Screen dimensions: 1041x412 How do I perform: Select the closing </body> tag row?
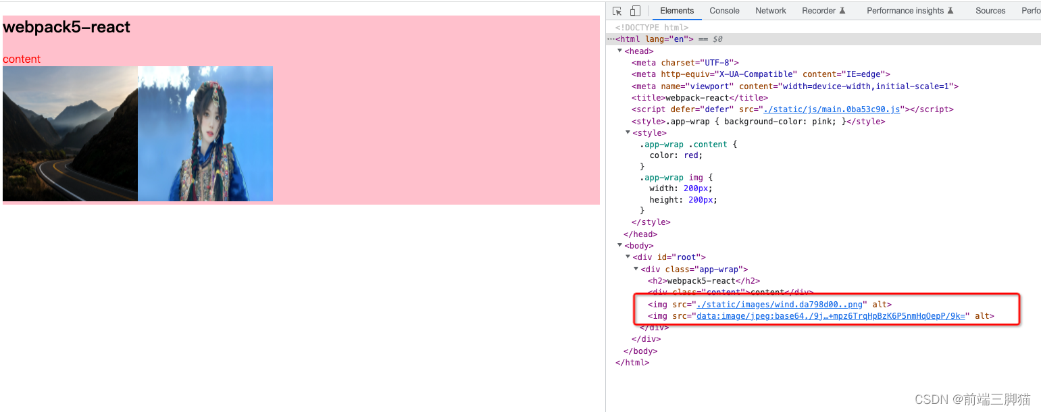640,351
